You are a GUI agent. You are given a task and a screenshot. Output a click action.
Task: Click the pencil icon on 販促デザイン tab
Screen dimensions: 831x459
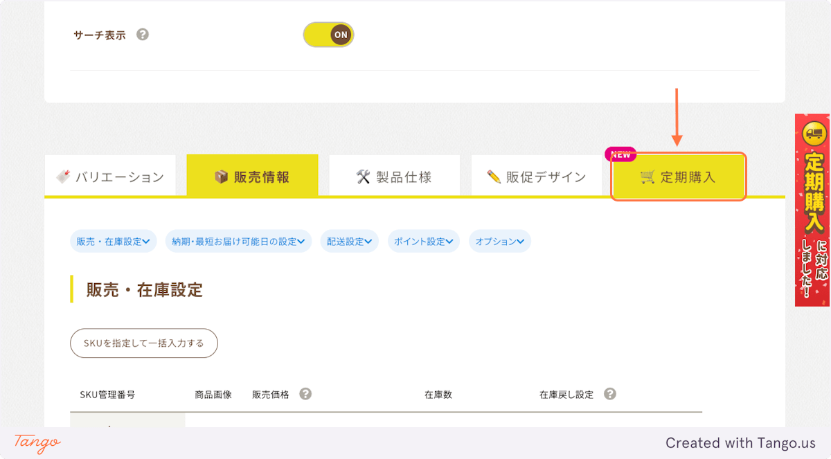tap(494, 177)
